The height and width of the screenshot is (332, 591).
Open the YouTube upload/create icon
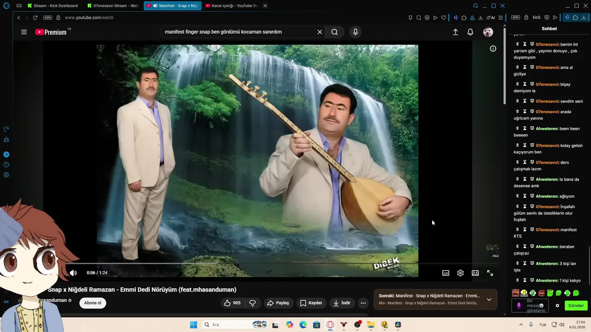pyautogui.click(x=455, y=32)
